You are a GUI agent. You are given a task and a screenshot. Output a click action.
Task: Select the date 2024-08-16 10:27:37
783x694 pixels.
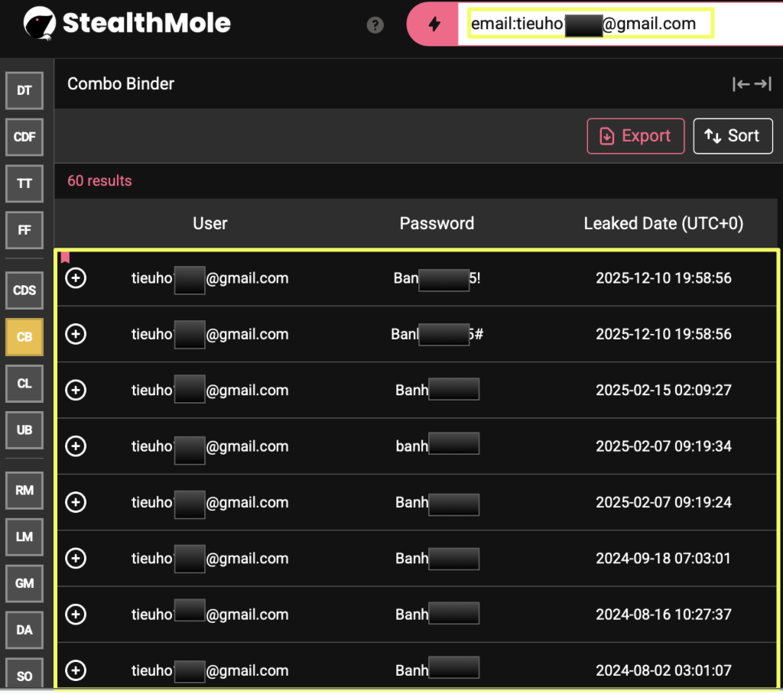pyautogui.click(x=663, y=614)
